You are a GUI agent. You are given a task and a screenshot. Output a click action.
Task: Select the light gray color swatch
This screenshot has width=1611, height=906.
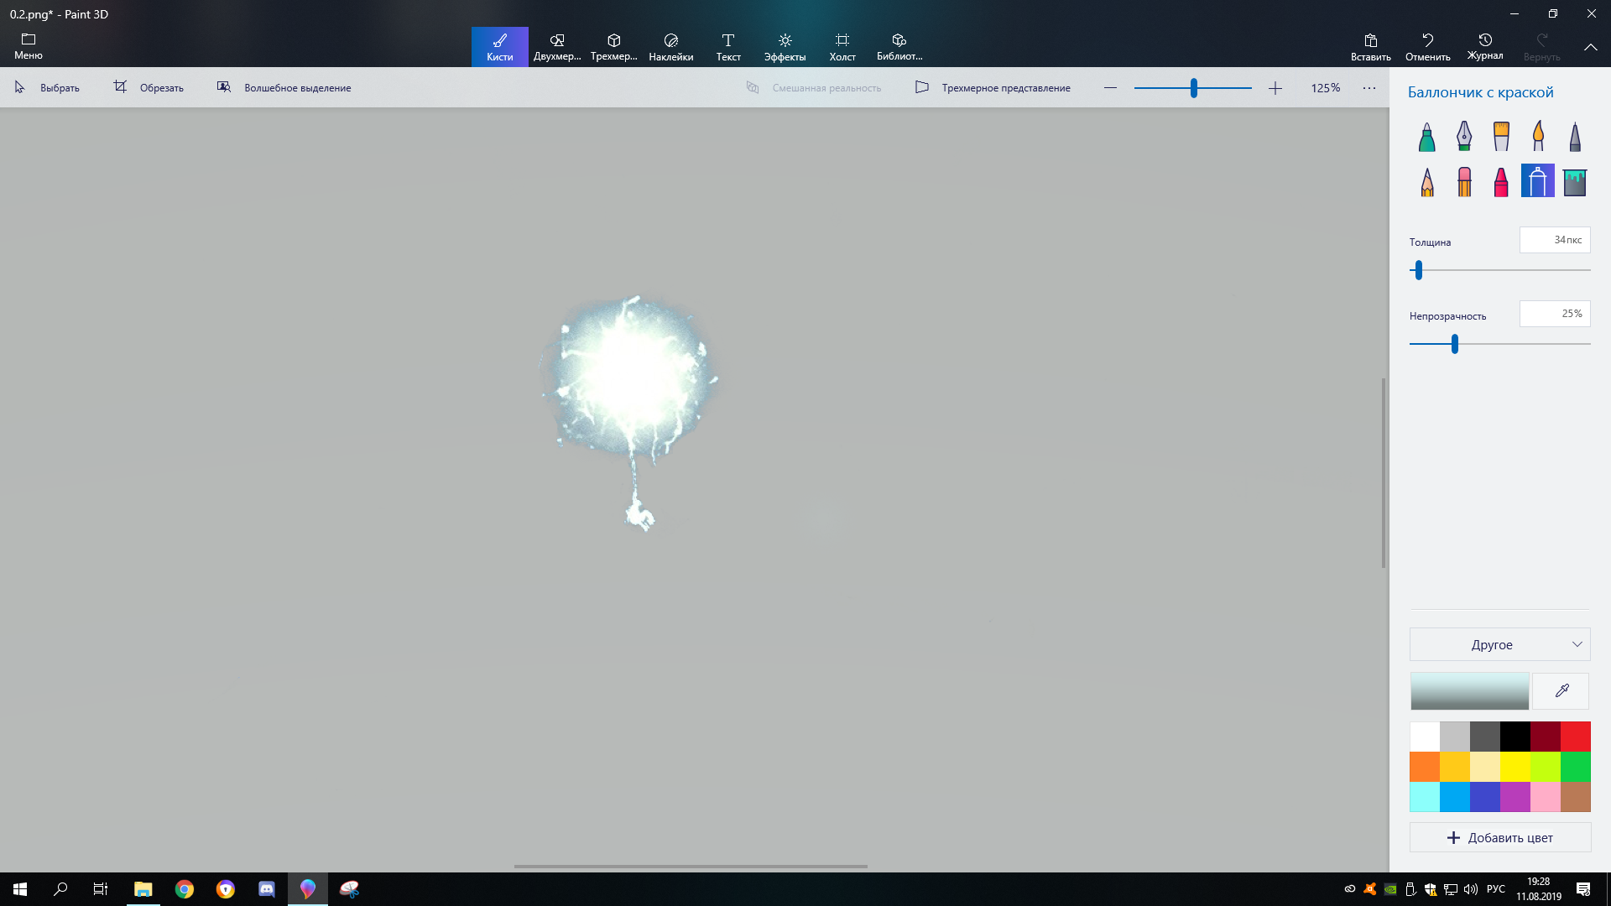click(x=1455, y=737)
